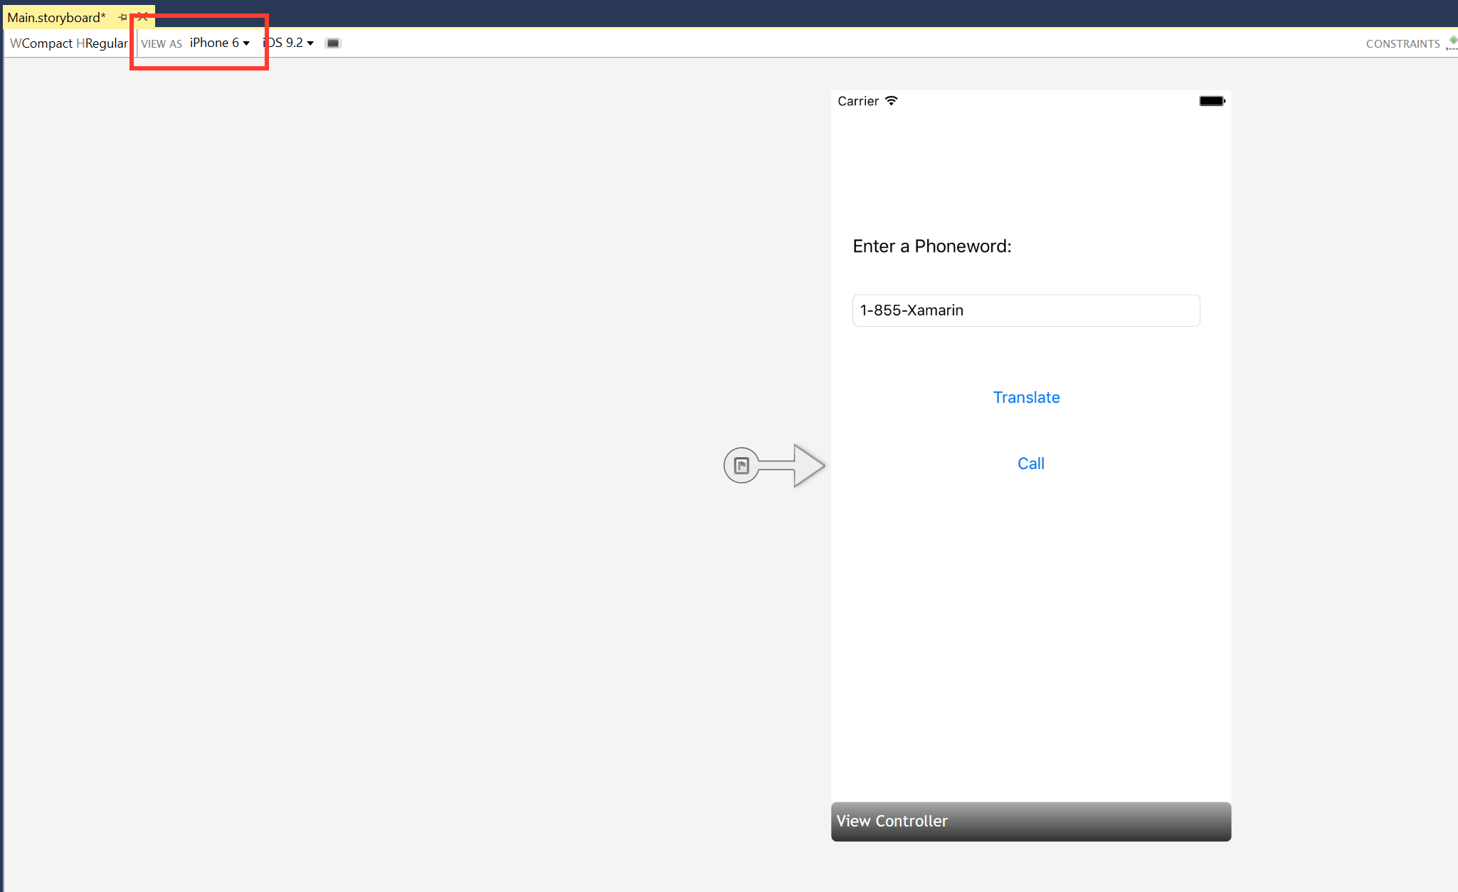This screenshot has height=892, width=1458.
Task: Click the VIEW AS label in toolbar
Action: tap(162, 43)
